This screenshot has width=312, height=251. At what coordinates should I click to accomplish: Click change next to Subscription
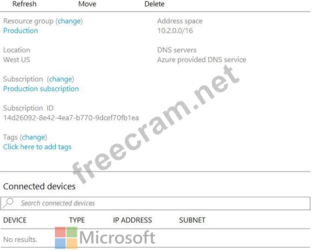click(61, 79)
